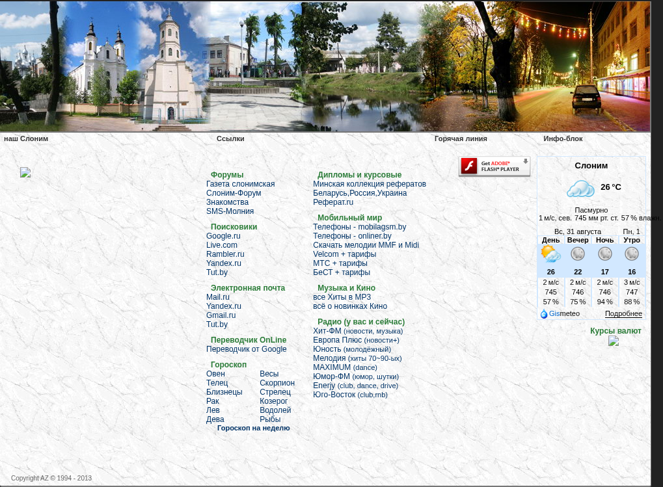Viewport: 663px width, 487px height.
Task: Select the Козерог horoscope link
Action: click(x=273, y=401)
